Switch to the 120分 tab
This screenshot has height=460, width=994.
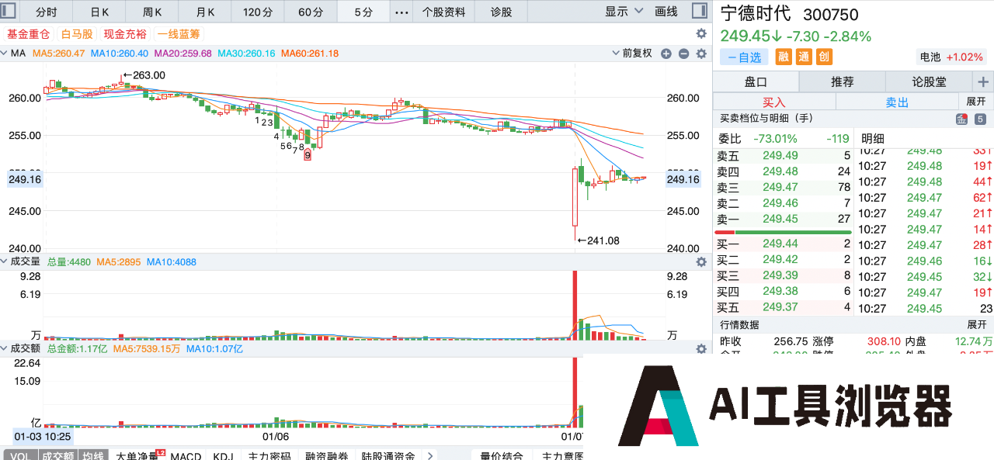pyautogui.click(x=258, y=12)
